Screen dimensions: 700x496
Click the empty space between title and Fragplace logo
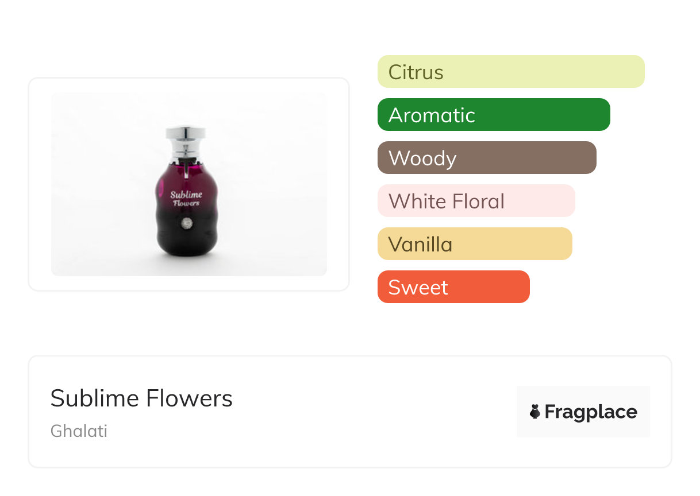click(x=374, y=412)
